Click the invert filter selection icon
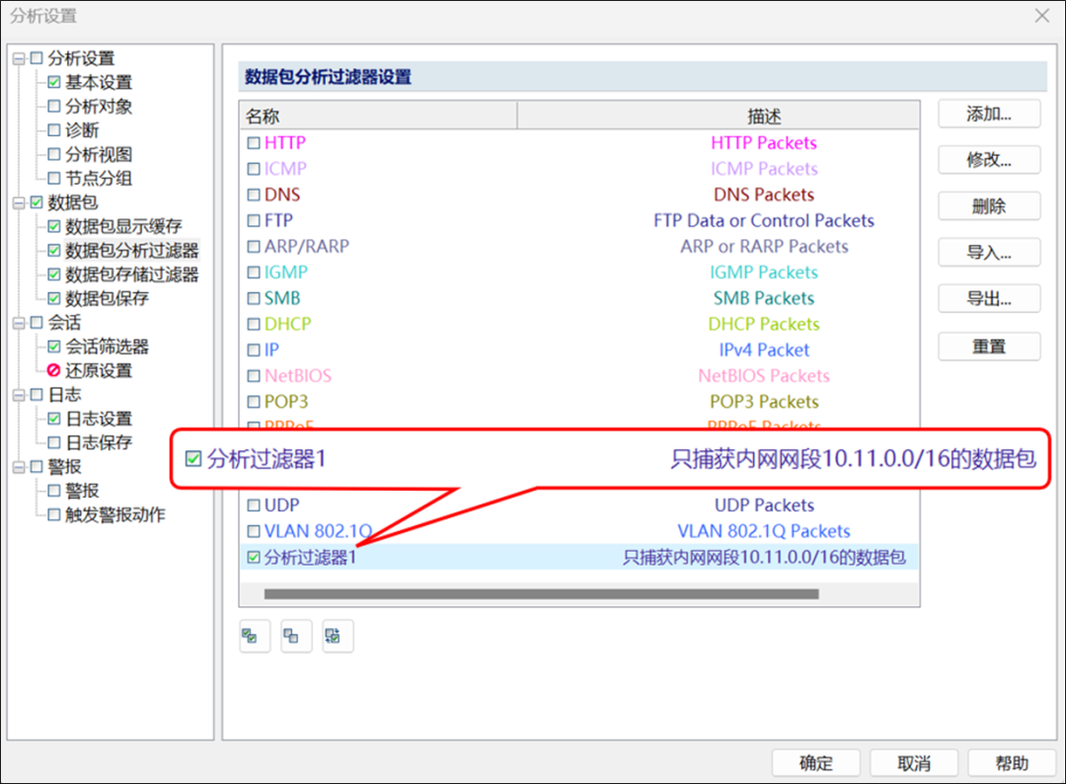The height and width of the screenshot is (784, 1066). click(x=337, y=636)
